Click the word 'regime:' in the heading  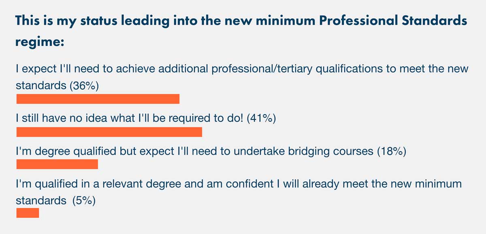[40, 41]
